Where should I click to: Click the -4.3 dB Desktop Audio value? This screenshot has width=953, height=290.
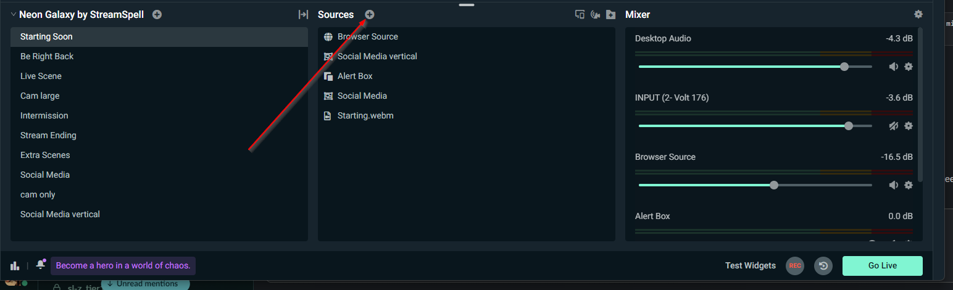coord(899,39)
